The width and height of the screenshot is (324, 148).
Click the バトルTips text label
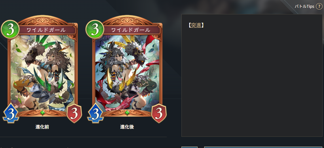pyautogui.click(x=304, y=6)
